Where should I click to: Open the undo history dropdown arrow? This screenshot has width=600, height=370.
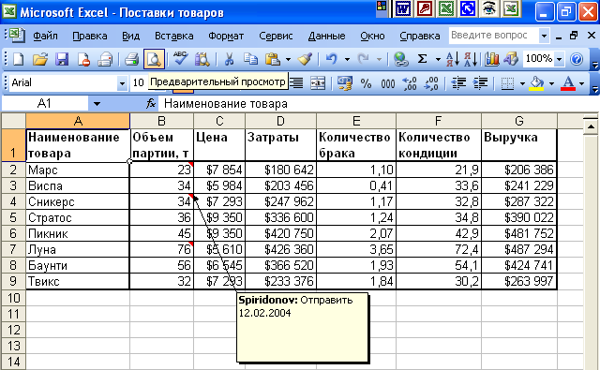click(x=347, y=60)
